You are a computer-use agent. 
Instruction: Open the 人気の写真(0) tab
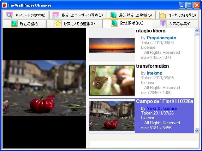[175, 24]
